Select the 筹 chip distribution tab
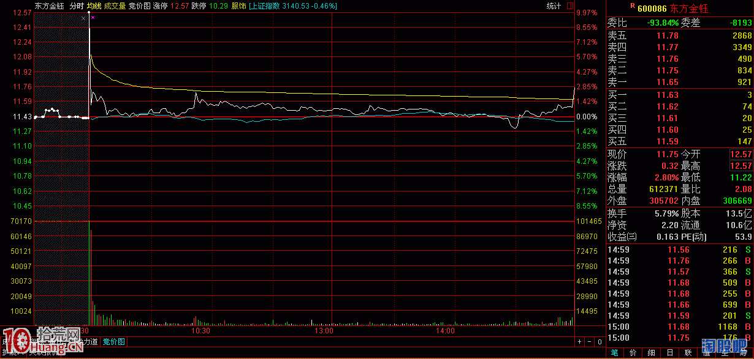The height and width of the screenshot is (359, 754). [744, 353]
